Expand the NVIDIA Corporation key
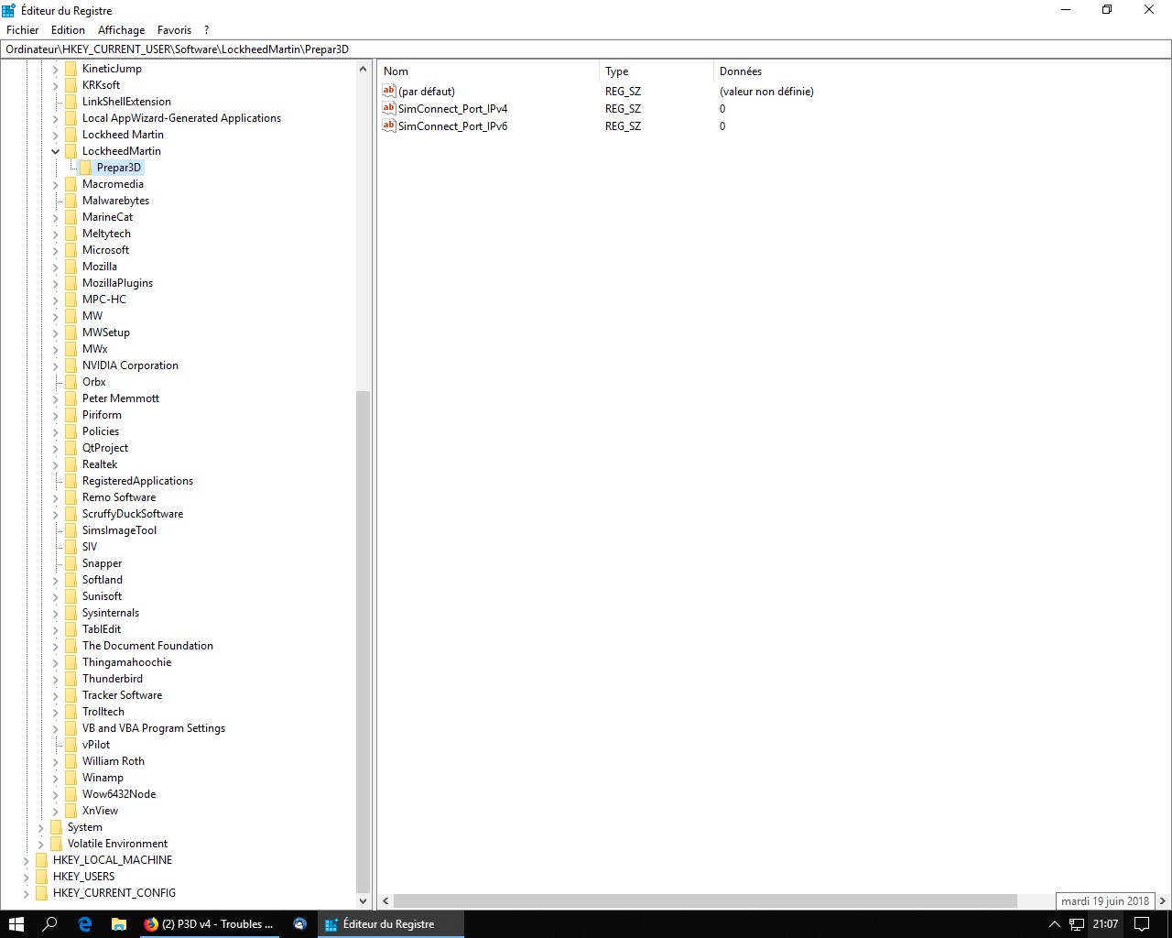Viewport: 1172px width, 938px height. coord(56,365)
